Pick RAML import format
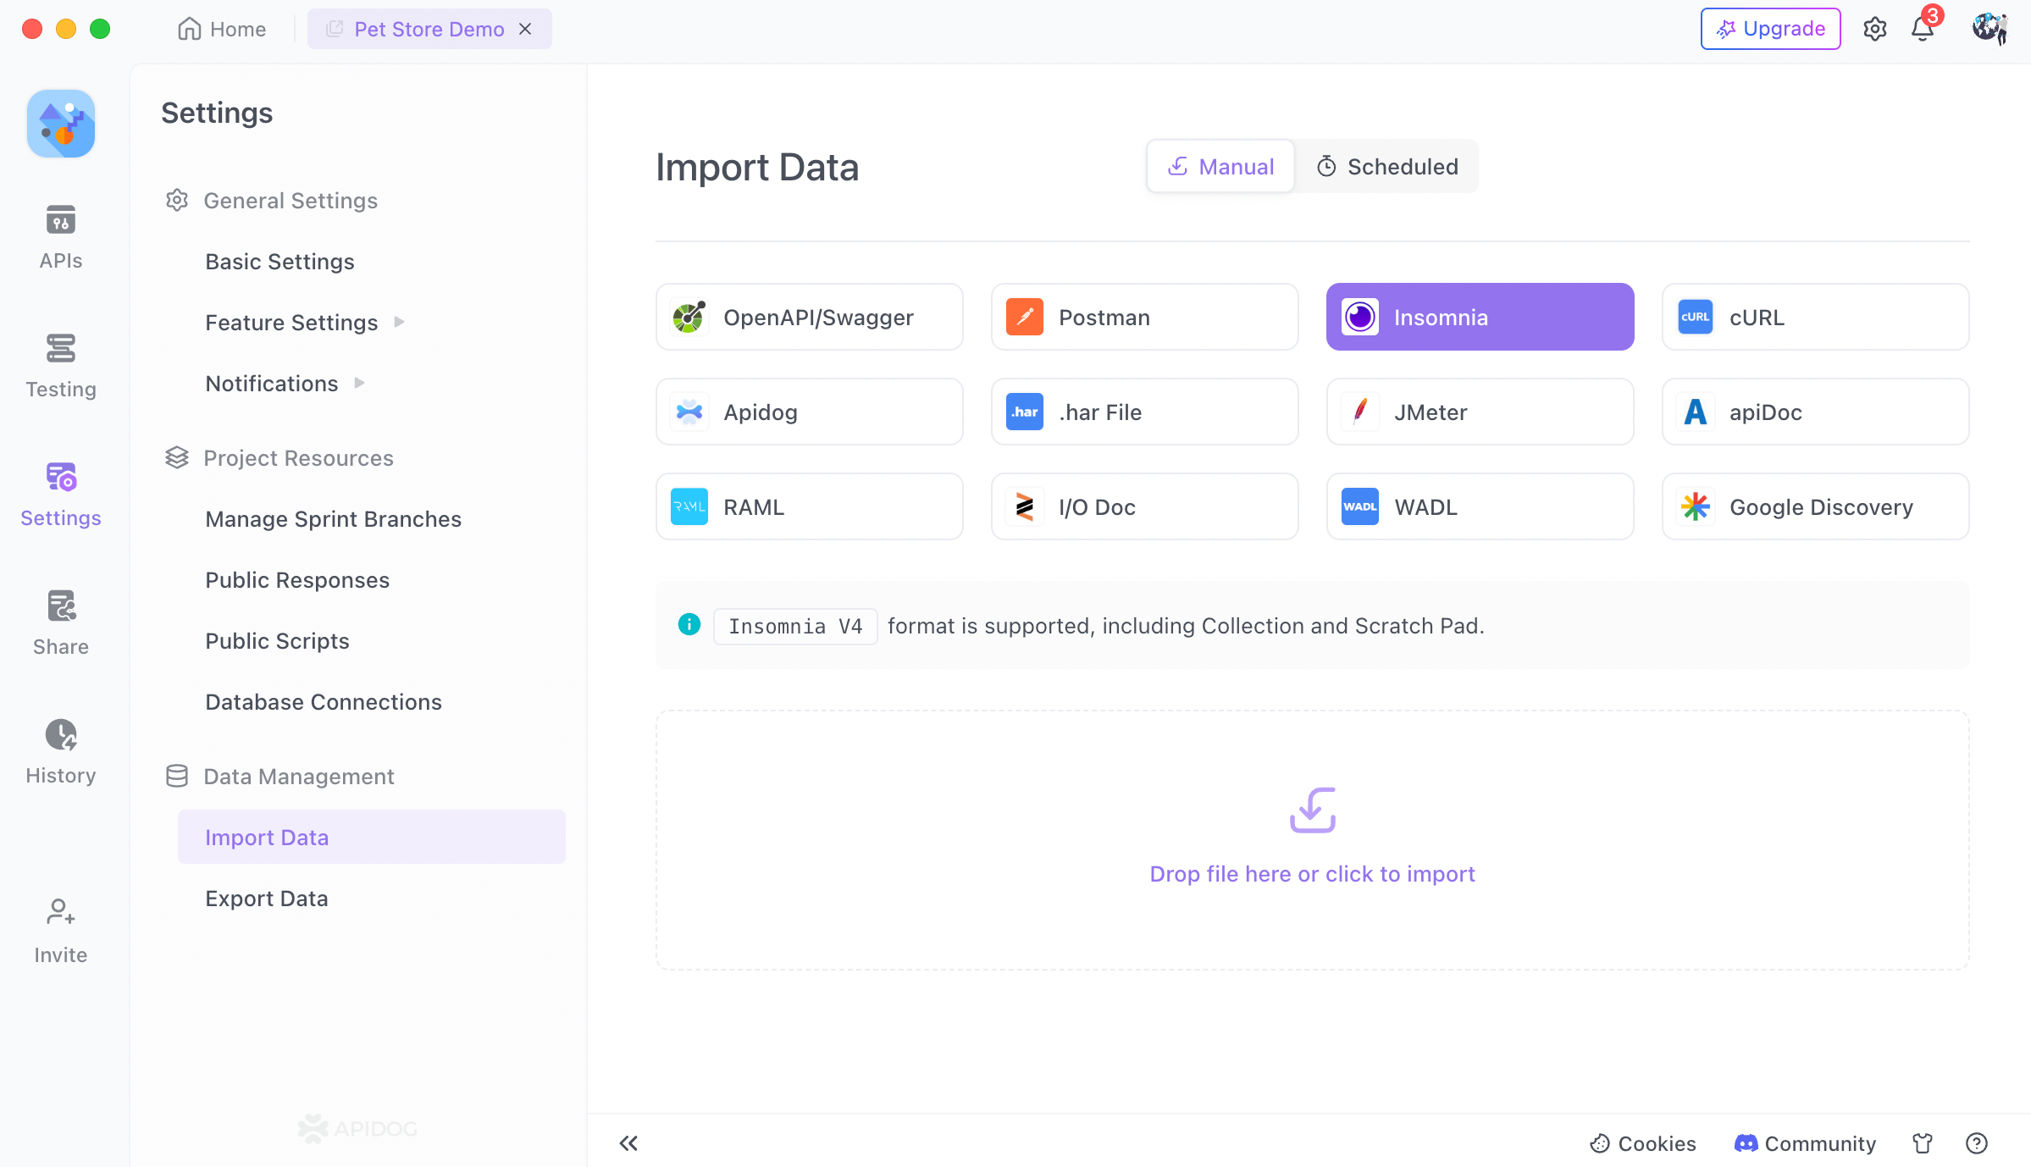Screen dimensions: 2031x1167 (809, 506)
